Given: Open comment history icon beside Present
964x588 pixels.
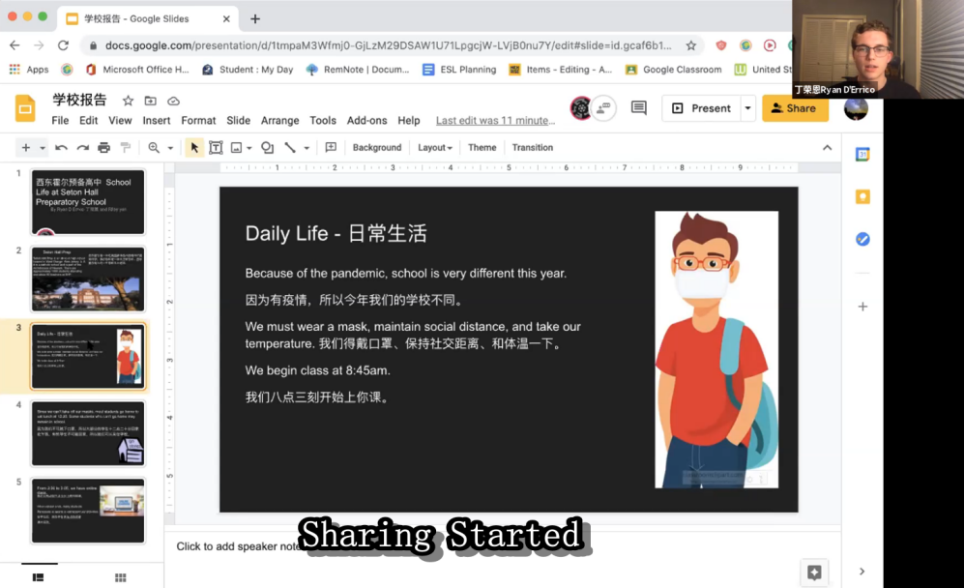Looking at the screenshot, I should pyautogui.click(x=638, y=108).
